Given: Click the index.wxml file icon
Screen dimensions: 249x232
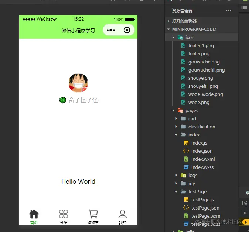Looking at the screenshot, I should click(186, 159).
